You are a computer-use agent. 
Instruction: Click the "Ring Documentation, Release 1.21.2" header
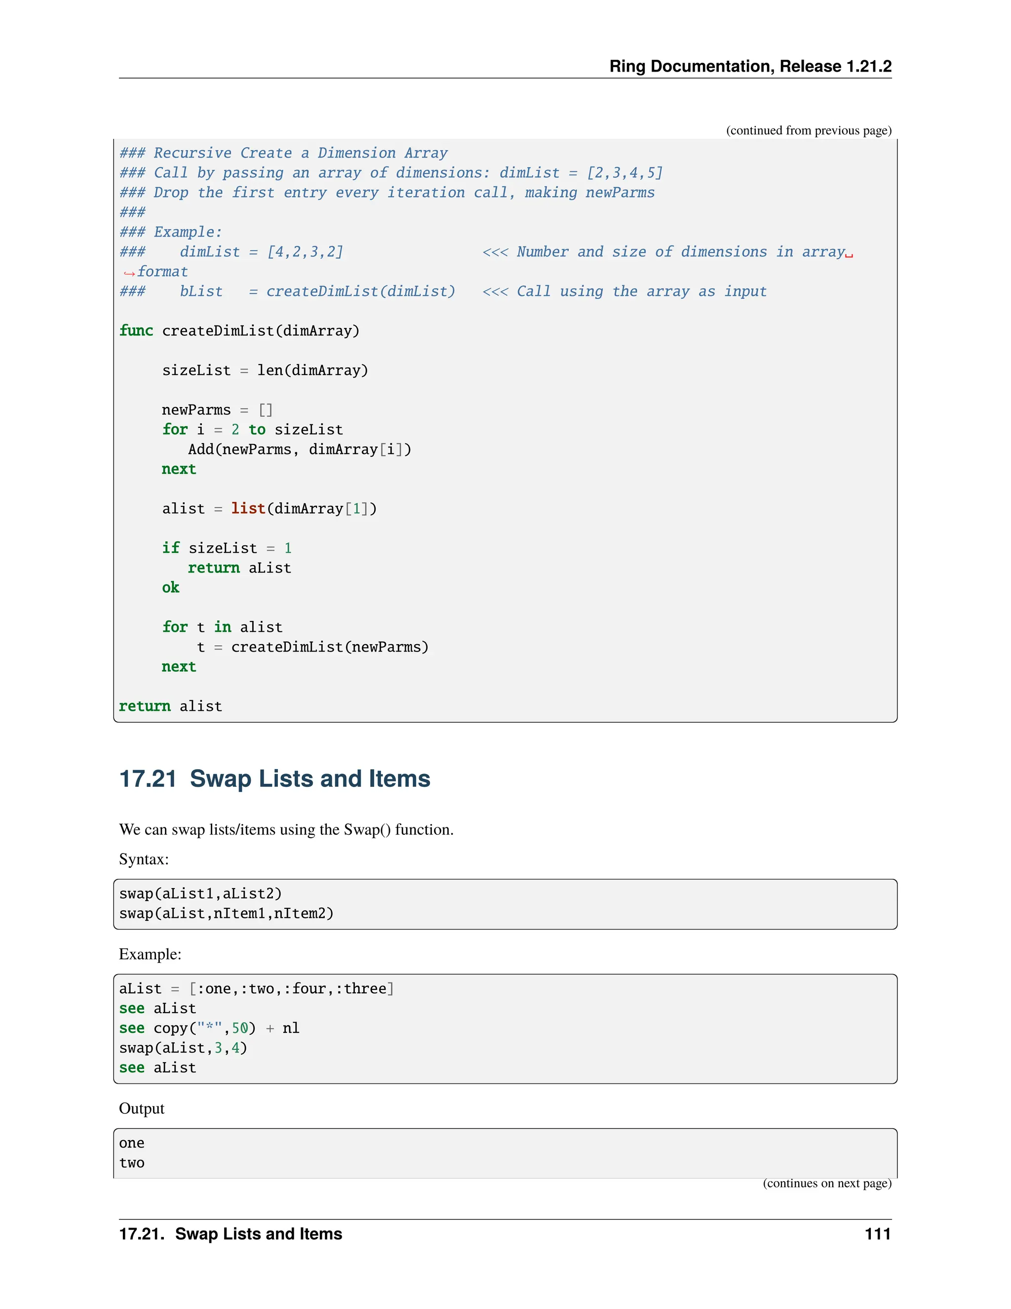(750, 66)
